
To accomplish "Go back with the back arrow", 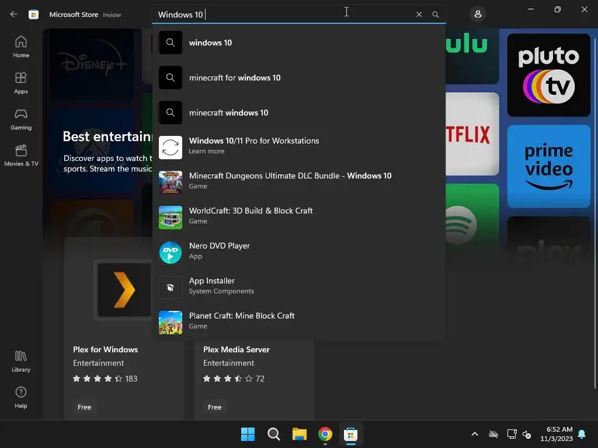I will tap(14, 15).
